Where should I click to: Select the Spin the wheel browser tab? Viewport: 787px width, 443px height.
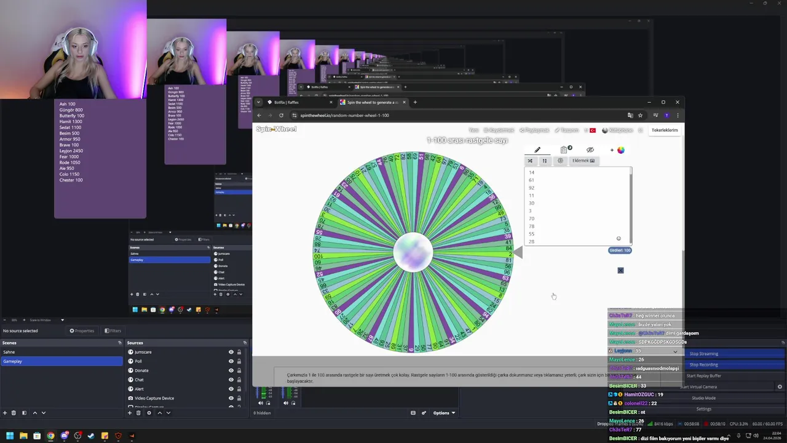point(372,102)
